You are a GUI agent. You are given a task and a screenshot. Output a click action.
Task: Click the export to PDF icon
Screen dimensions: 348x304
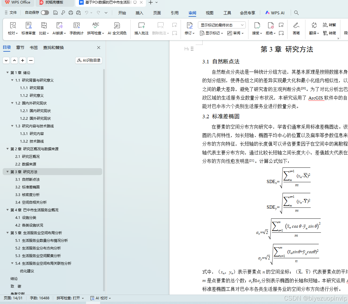(x=63, y=13)
